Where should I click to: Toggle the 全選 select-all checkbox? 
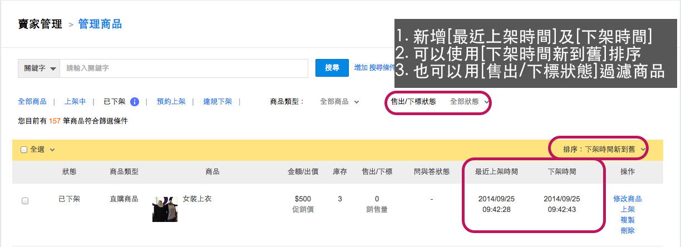24,150
